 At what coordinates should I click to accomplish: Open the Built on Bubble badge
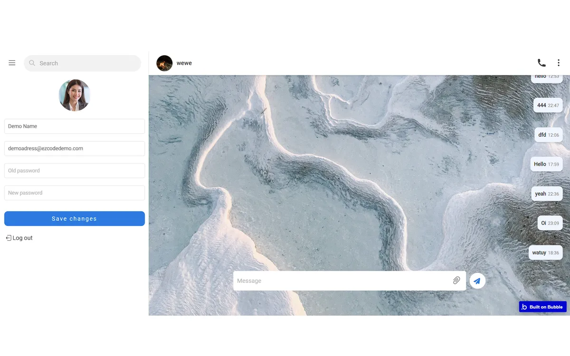(542, 307)
